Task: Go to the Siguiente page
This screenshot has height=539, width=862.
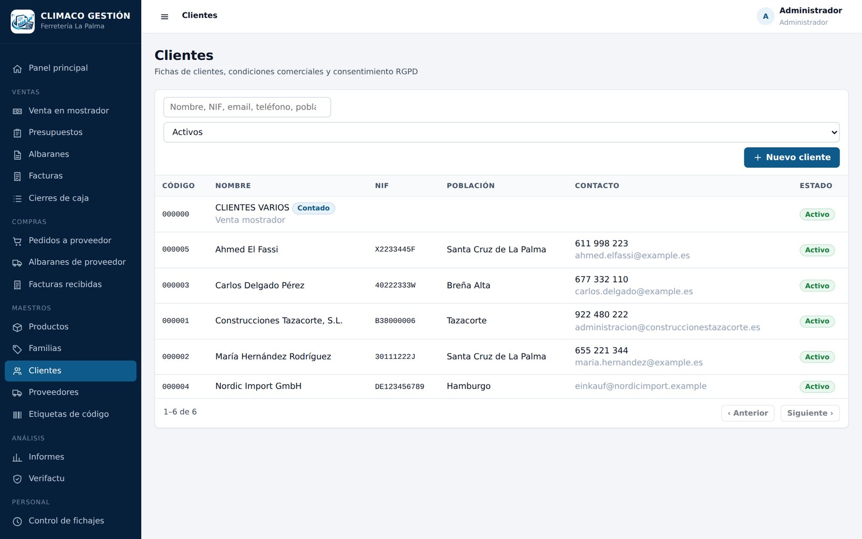Action: pyautogui.click(x=810, y=413)
